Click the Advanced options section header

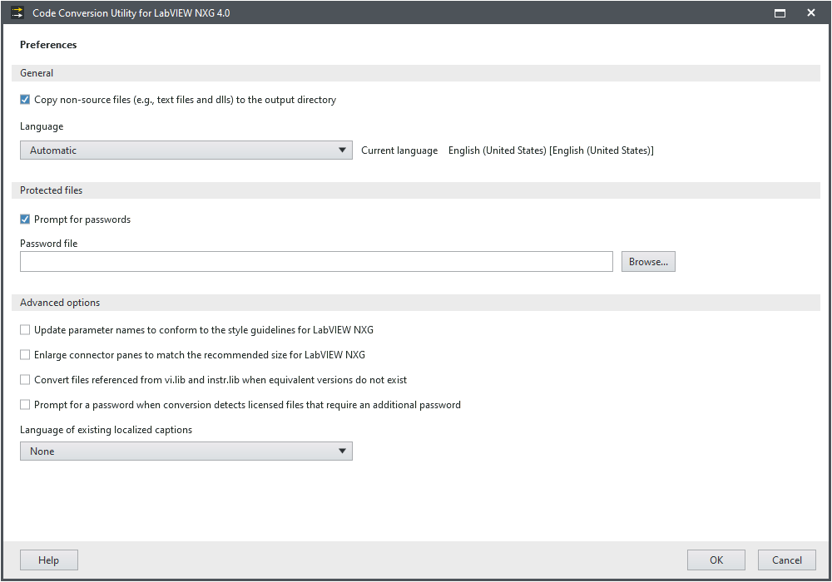click(x=416, y=303)
